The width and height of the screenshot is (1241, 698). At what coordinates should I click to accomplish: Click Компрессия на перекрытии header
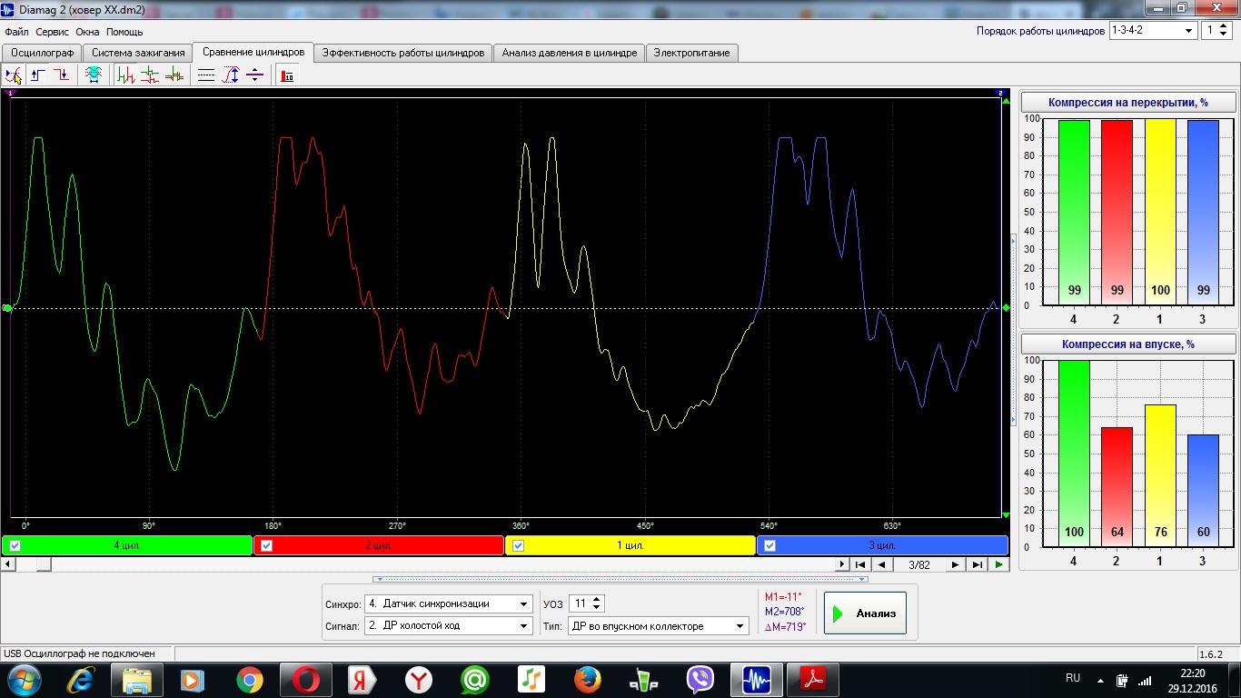(1128, 103)
